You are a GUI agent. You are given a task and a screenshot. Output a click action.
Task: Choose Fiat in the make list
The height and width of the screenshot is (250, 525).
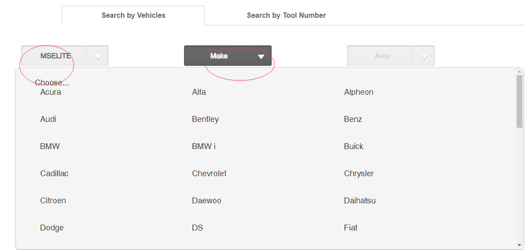point(351,228)
